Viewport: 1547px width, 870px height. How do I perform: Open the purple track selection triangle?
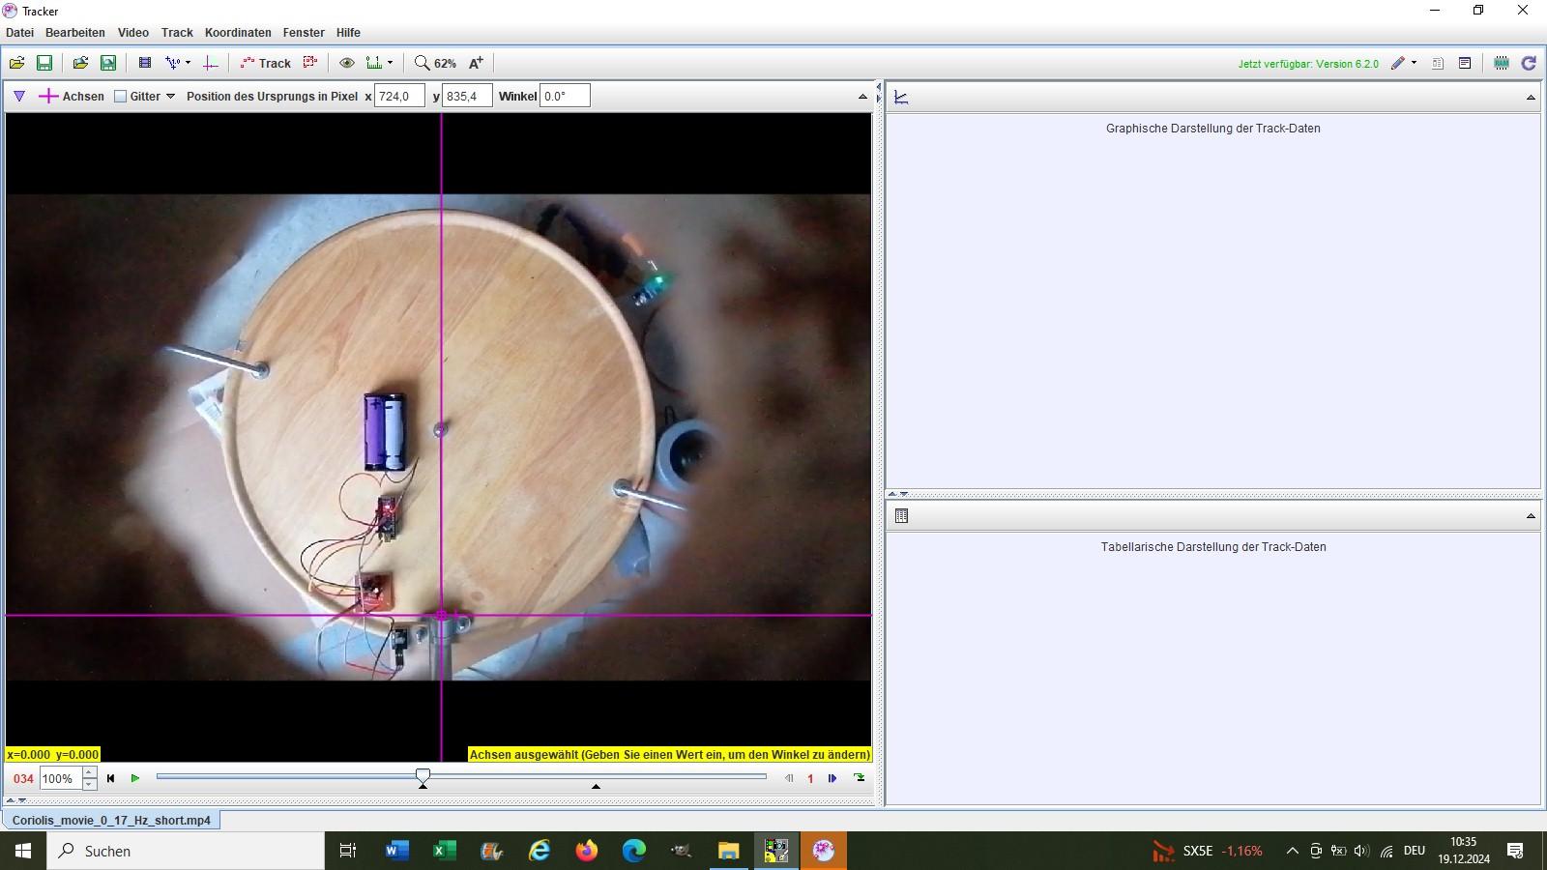[18, 96]
